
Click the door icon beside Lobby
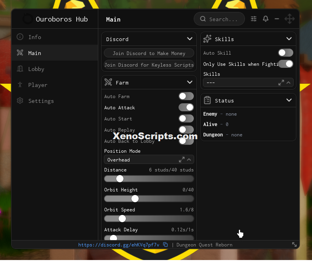[x=20, y=69]
